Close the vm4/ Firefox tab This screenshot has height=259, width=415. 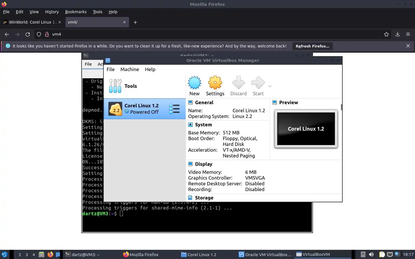[x=124, y=22]
